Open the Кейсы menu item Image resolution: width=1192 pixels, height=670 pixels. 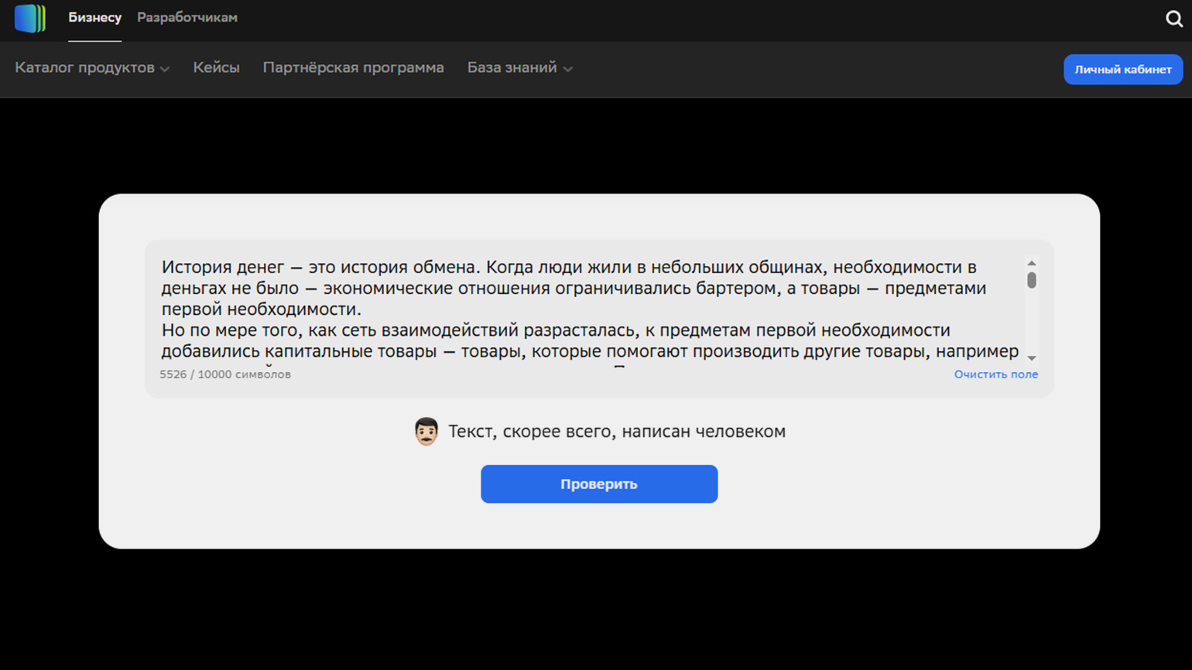coord(216,68)
